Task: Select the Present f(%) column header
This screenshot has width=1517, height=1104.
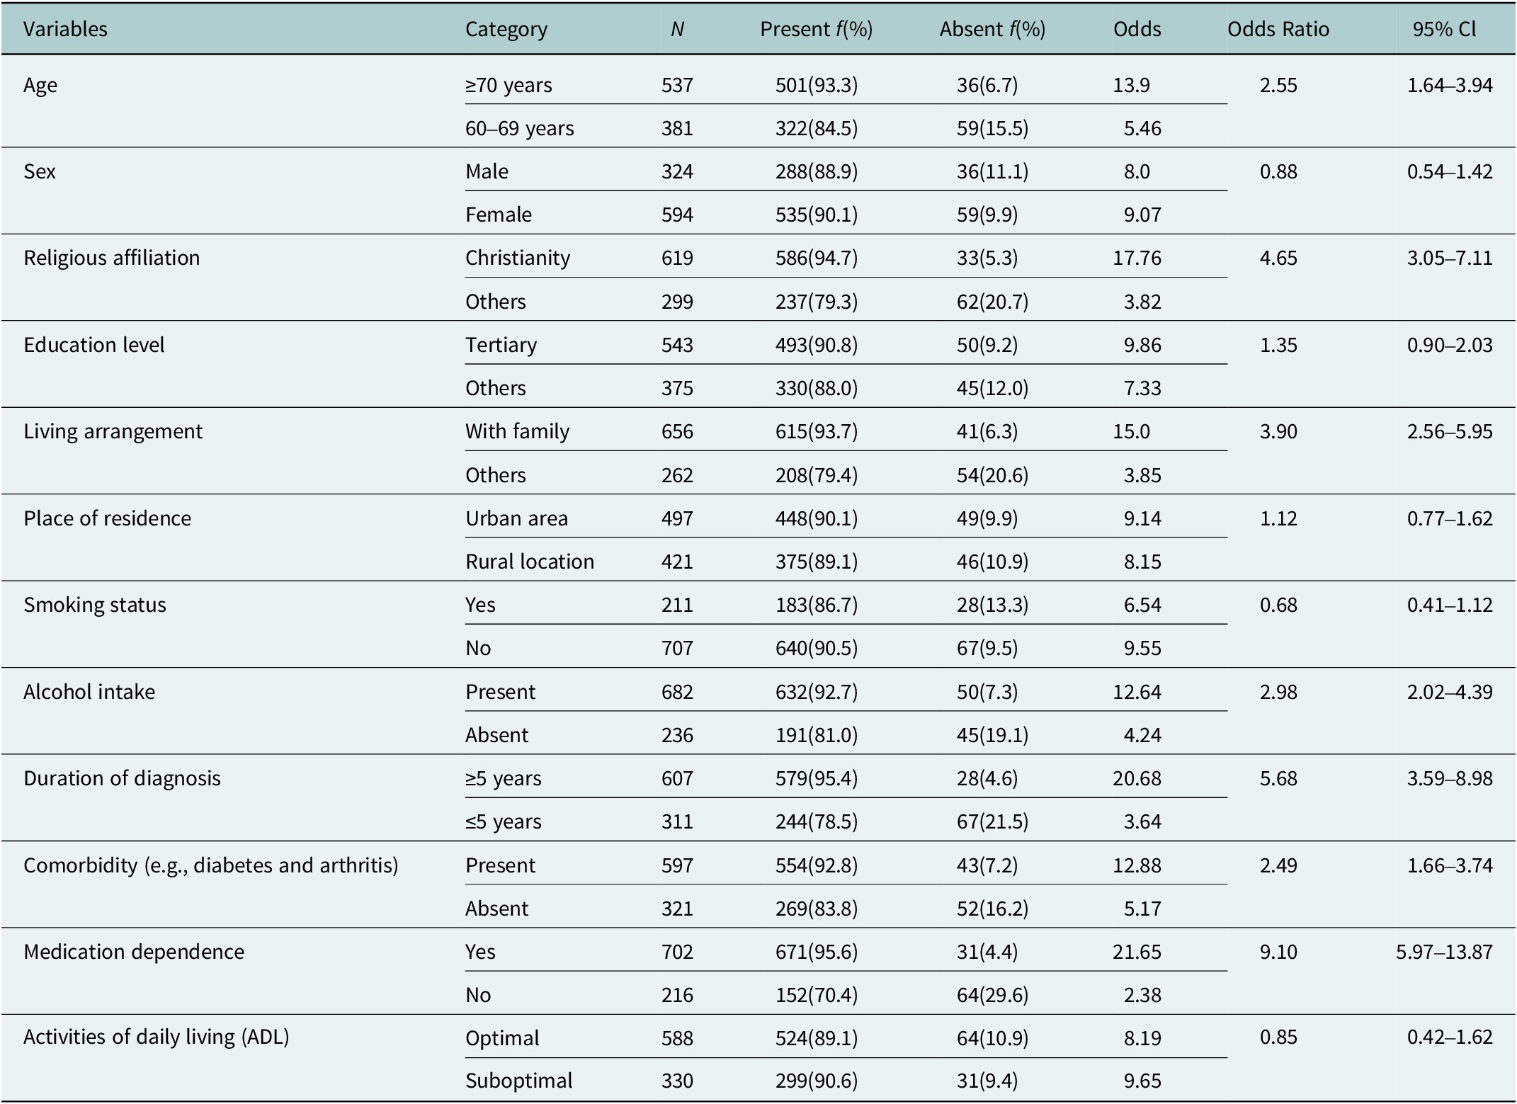Action: 816,29
